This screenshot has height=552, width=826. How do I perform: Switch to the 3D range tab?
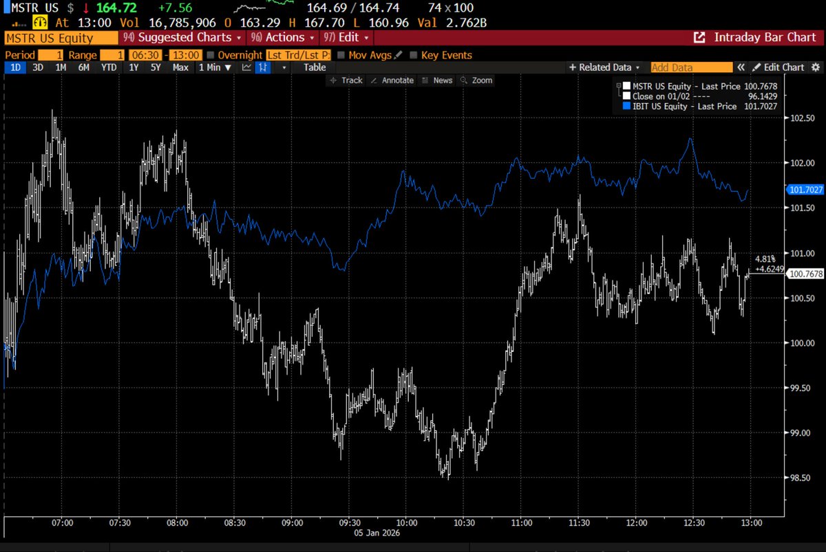[38, 67]
